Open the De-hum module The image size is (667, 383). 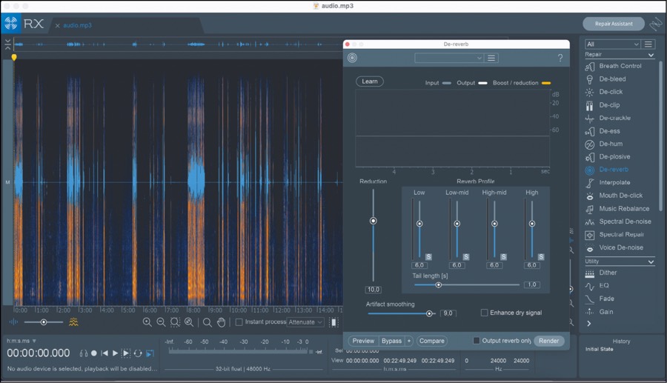click(604, 144)
